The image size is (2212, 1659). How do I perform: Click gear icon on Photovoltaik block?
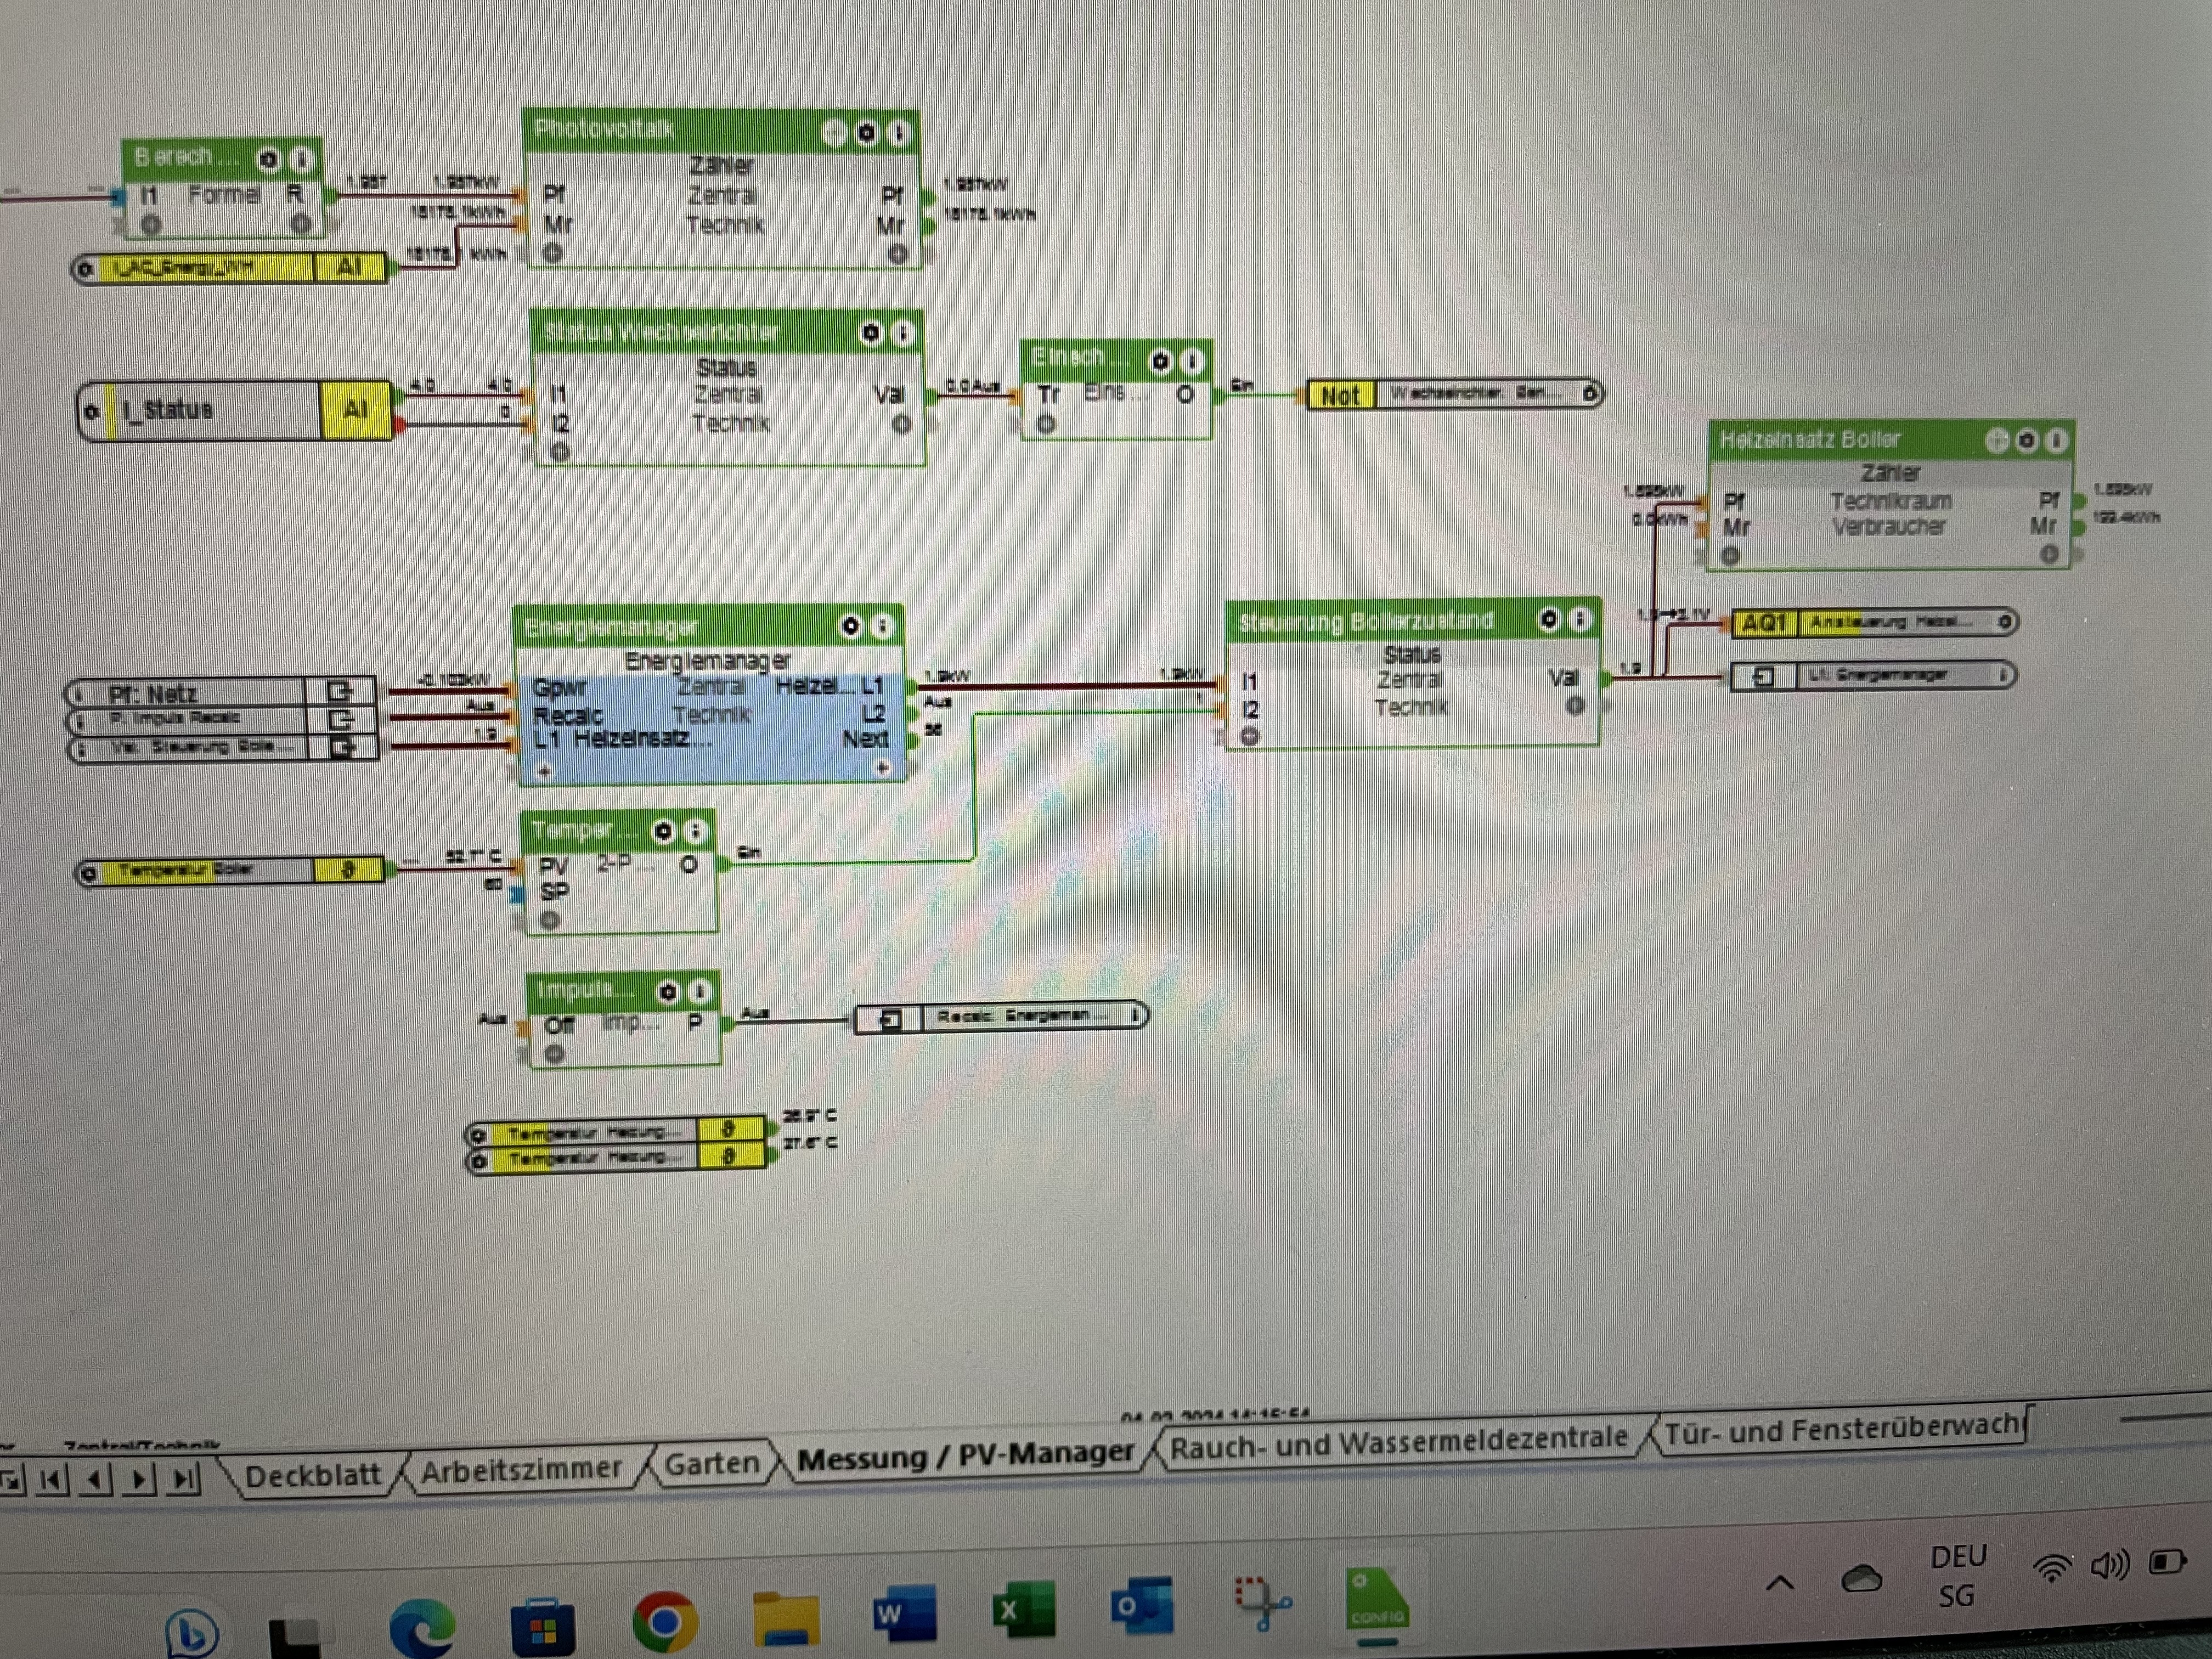pyautogui.click(x=866, y=133)
